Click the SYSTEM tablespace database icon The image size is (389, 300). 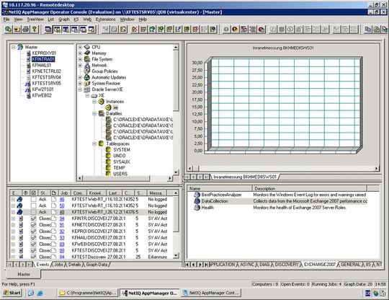[108, 149]
